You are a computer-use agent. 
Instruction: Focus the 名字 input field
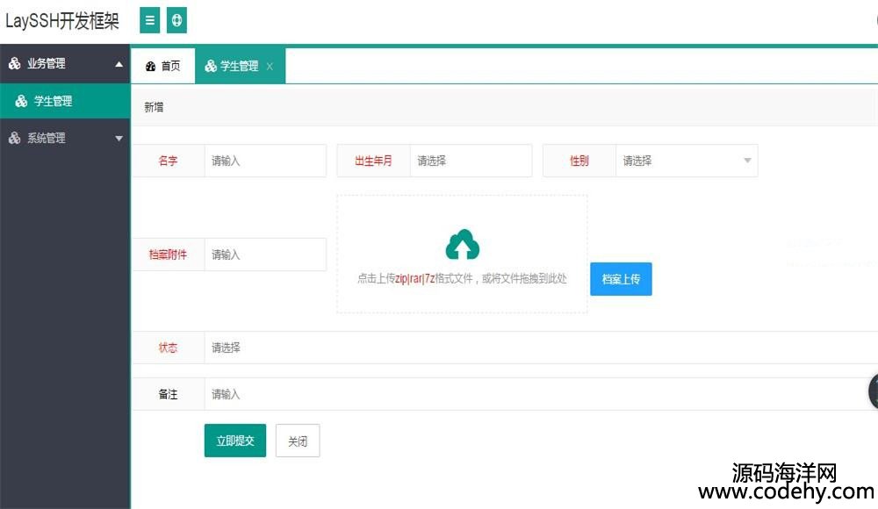265,161
